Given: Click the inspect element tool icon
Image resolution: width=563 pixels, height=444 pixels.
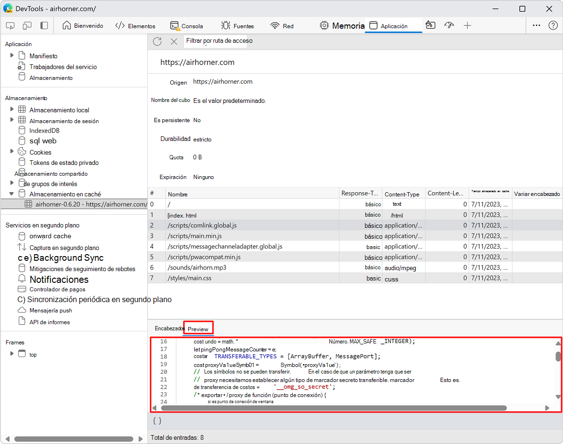Looking at the screenshot, I should (10, 26).
